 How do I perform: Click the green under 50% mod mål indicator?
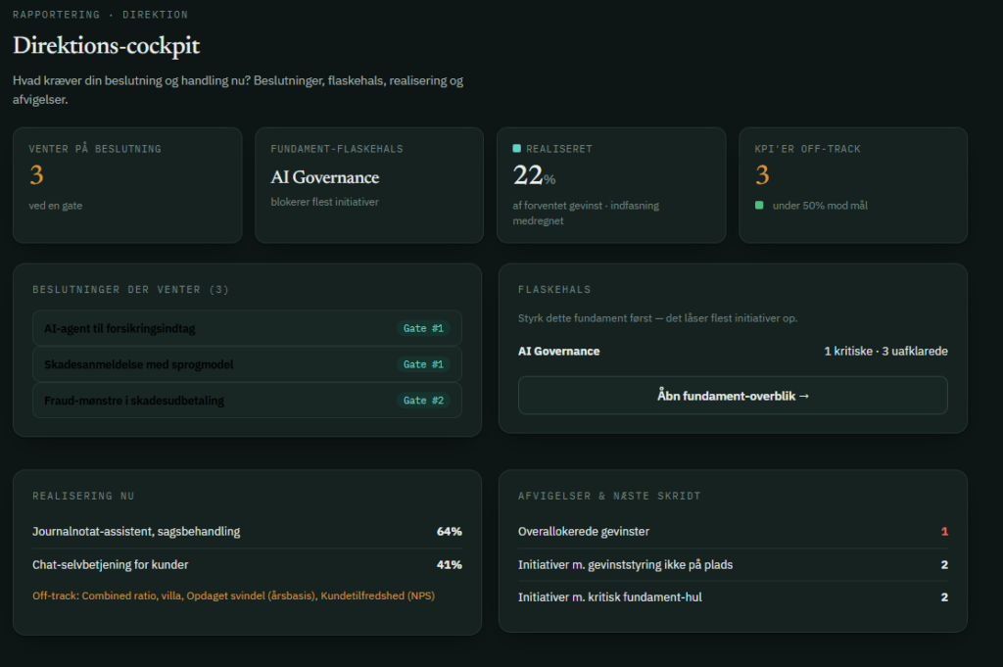(x=759, y=206)
